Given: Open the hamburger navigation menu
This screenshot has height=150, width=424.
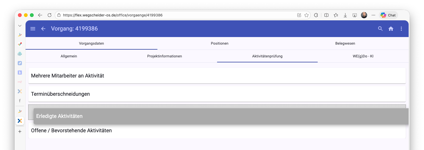Looking at the screenshot, I should coord(33,29).
